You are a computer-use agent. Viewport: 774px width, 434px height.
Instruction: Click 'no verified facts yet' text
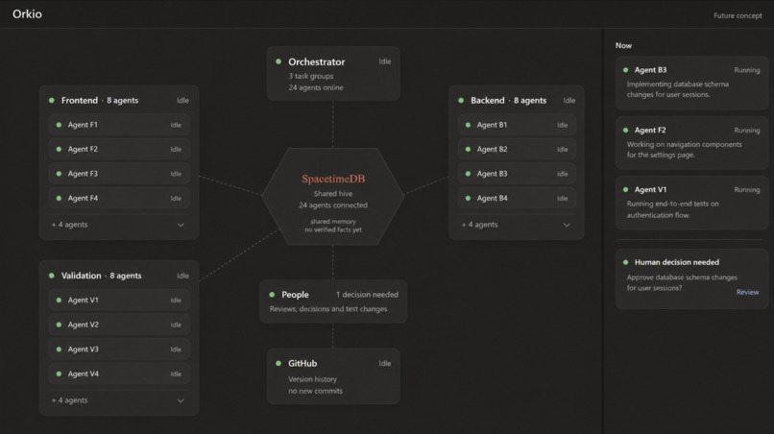(x=333, y=229)
